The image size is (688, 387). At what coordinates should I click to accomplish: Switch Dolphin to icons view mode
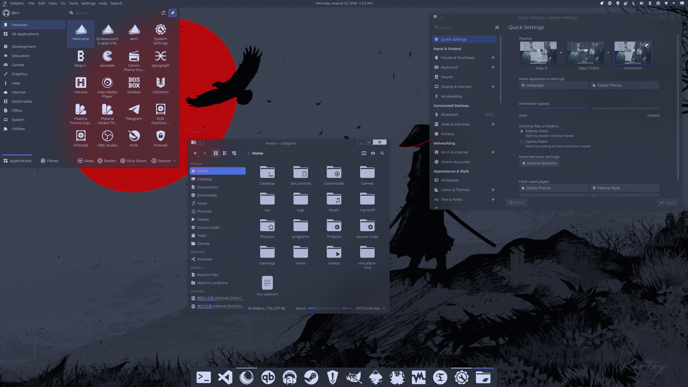tap(216, 153)
